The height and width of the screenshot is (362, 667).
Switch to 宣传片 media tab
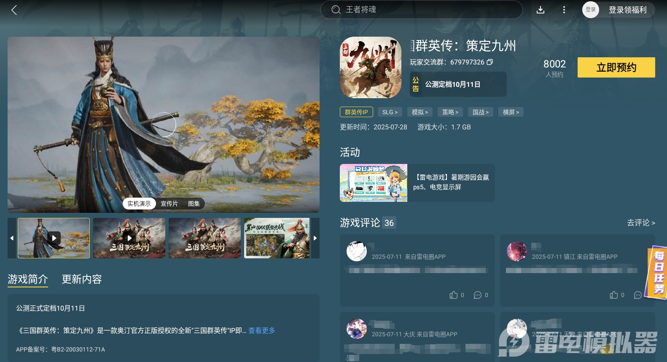169,204
